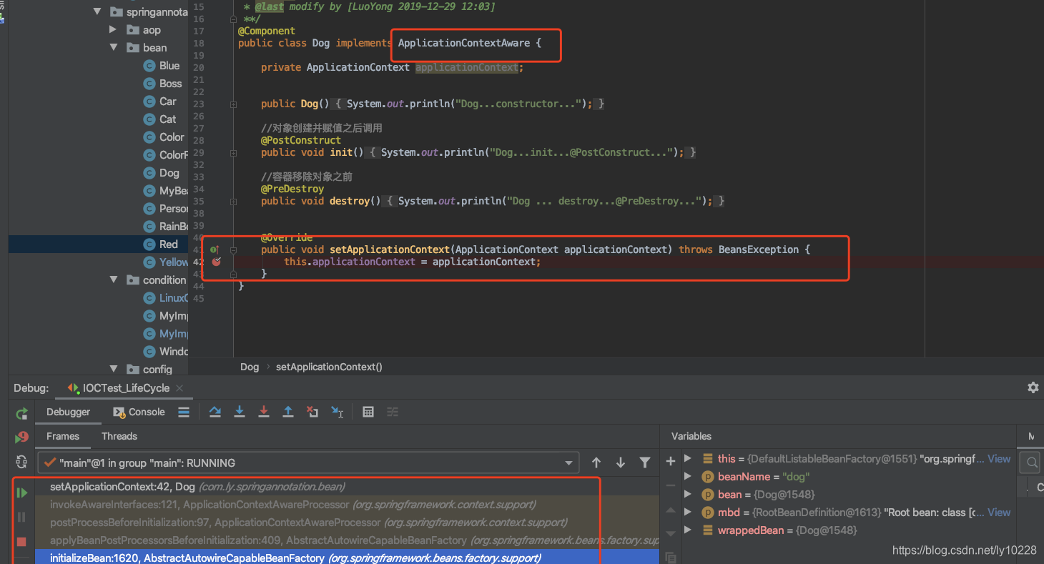The height and width of the screenshot is (564, 1044).
Task: Select the Frames tab
Action: pos(63,436)
